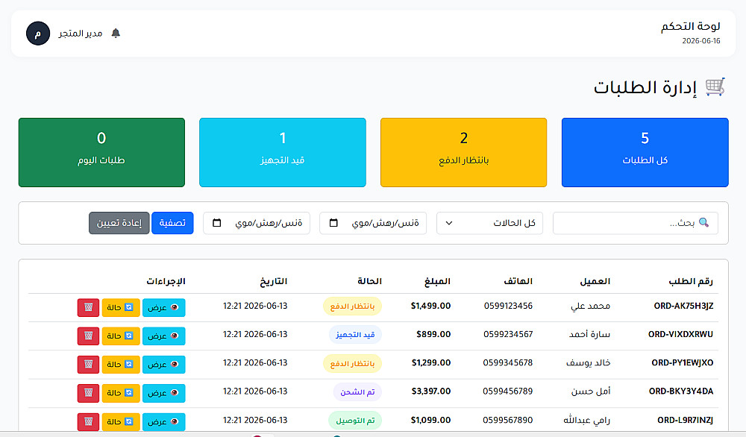Delete order ORD-L9R7INZJ

89,422
